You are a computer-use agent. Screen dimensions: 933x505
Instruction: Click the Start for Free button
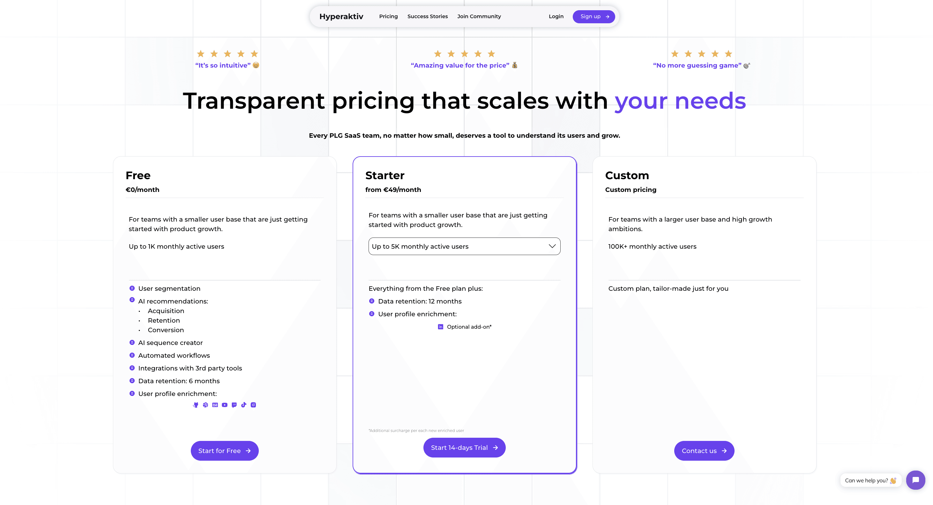[224, 451]
